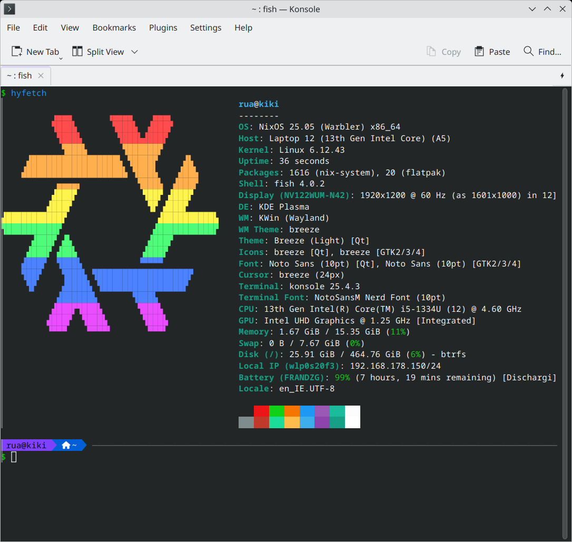Click the New Tab toolbar icon
Image resolution: width=572 pixels, height=542 pixels.
coord(17,52)
